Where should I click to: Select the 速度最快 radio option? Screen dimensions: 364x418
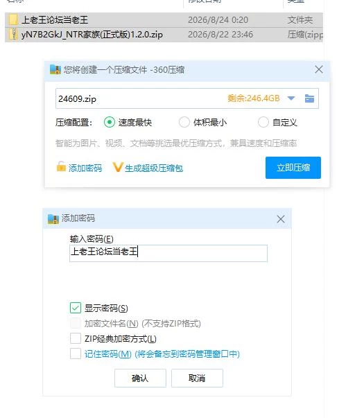(x=110, y=123)
